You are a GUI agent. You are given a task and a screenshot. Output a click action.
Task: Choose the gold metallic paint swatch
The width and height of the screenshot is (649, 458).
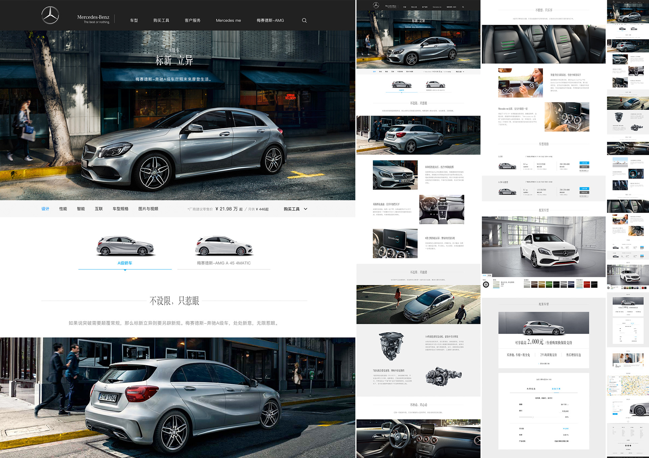click(542, 285)
